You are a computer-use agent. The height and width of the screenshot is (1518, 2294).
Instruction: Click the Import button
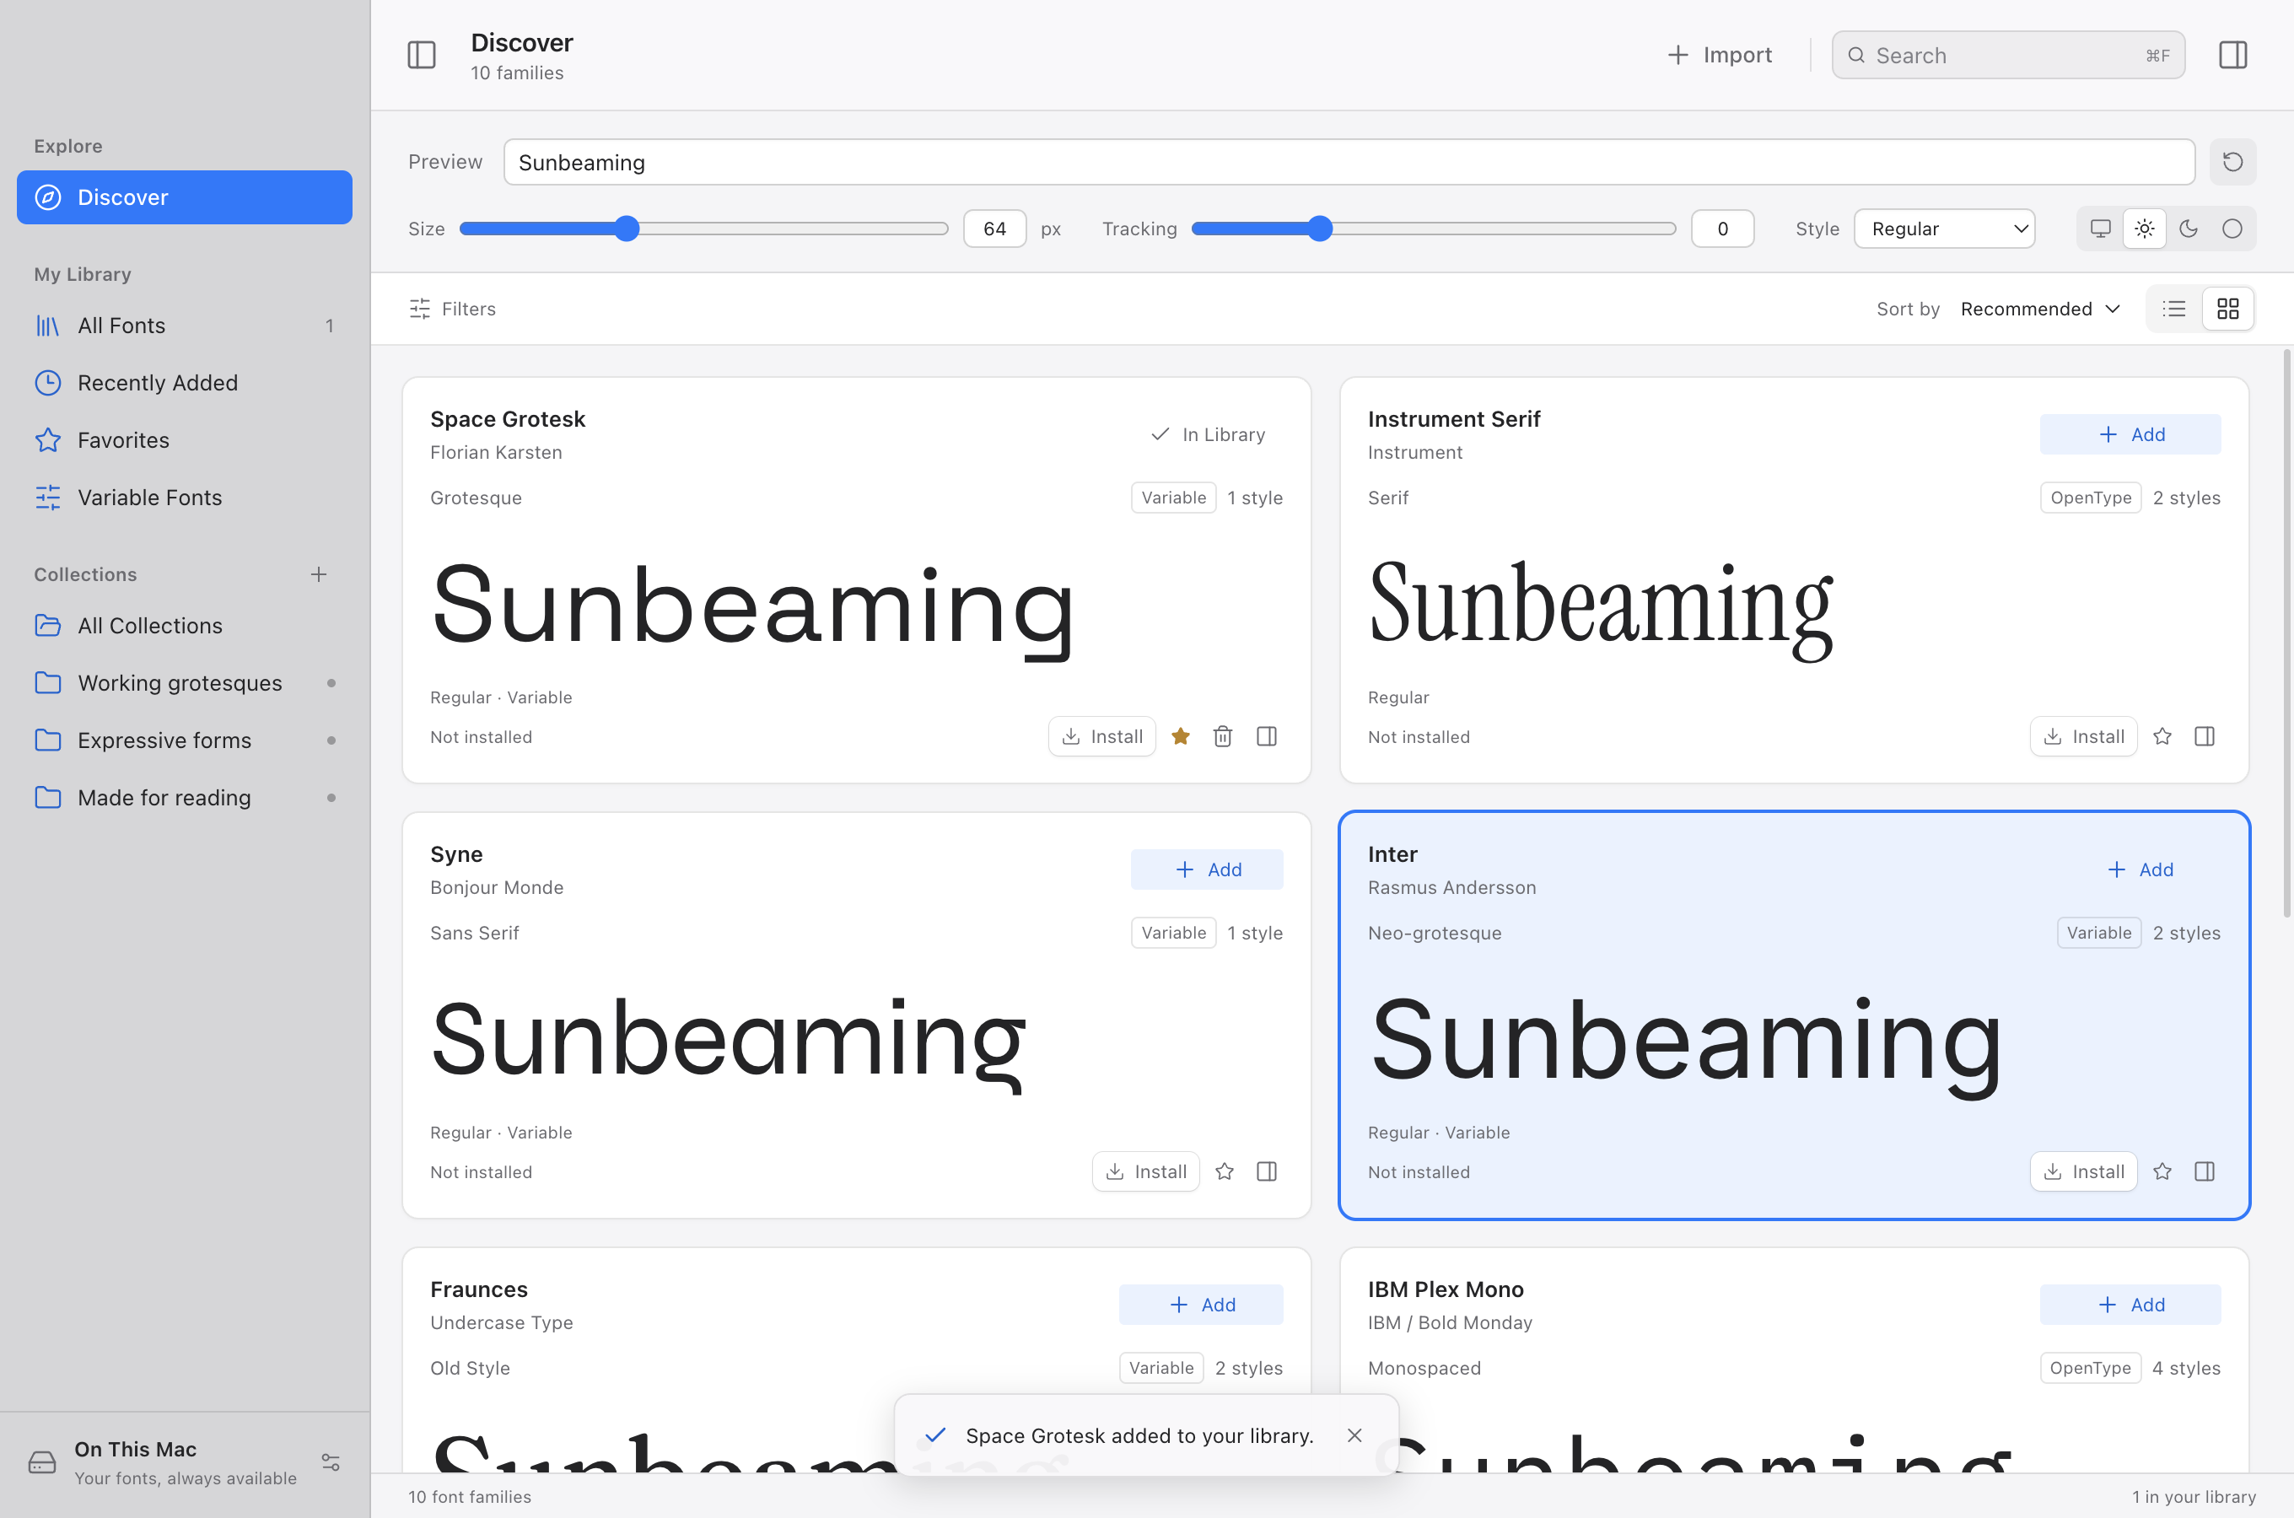coord(1719,55)
